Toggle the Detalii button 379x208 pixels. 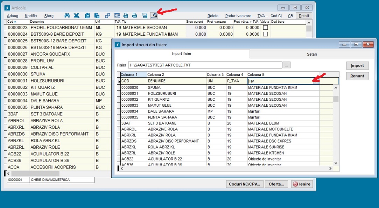[x=304, y=16]
